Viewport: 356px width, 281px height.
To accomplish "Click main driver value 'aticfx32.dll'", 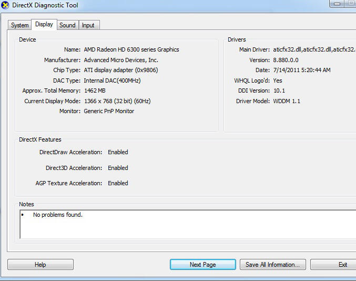I will tap(314, 49).
